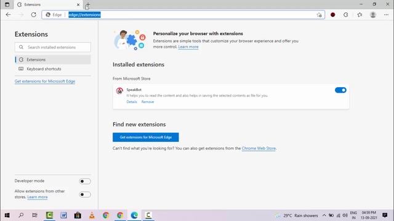Open the first Chrome taskbar icon

[x=106, y=215]
